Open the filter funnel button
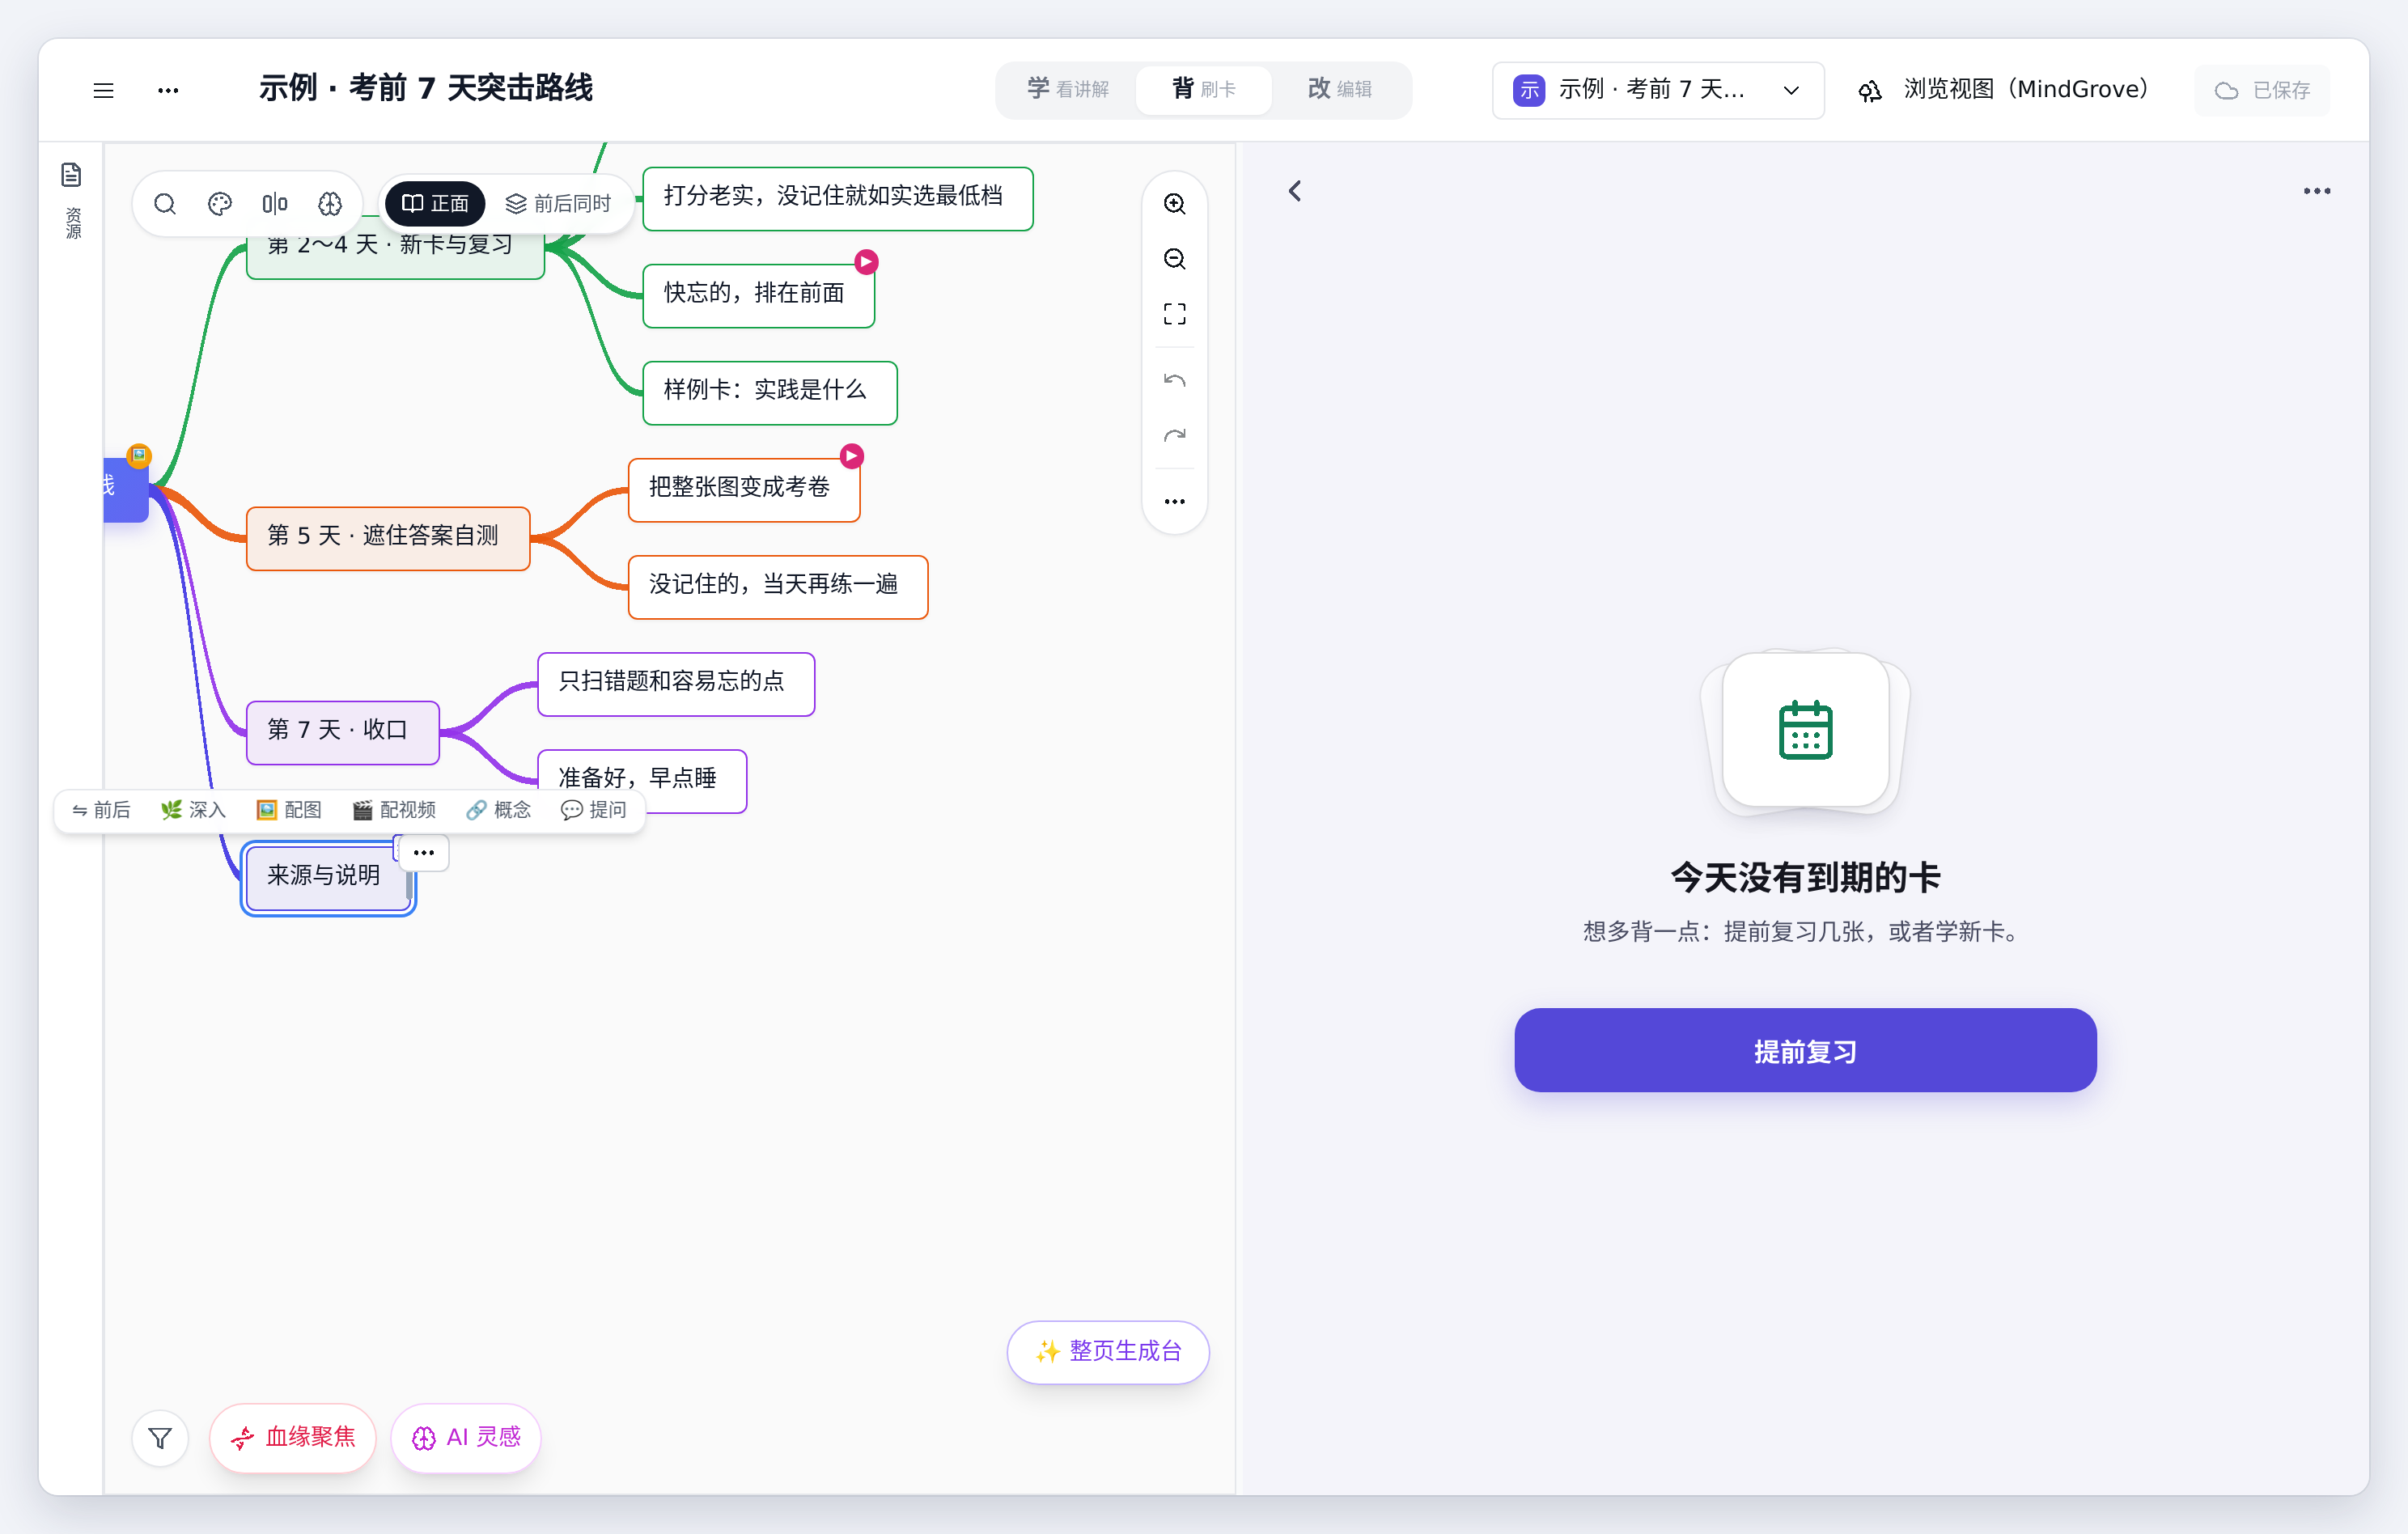This screenshot has height=1534, width=2408. click(x=160, y=1438)
